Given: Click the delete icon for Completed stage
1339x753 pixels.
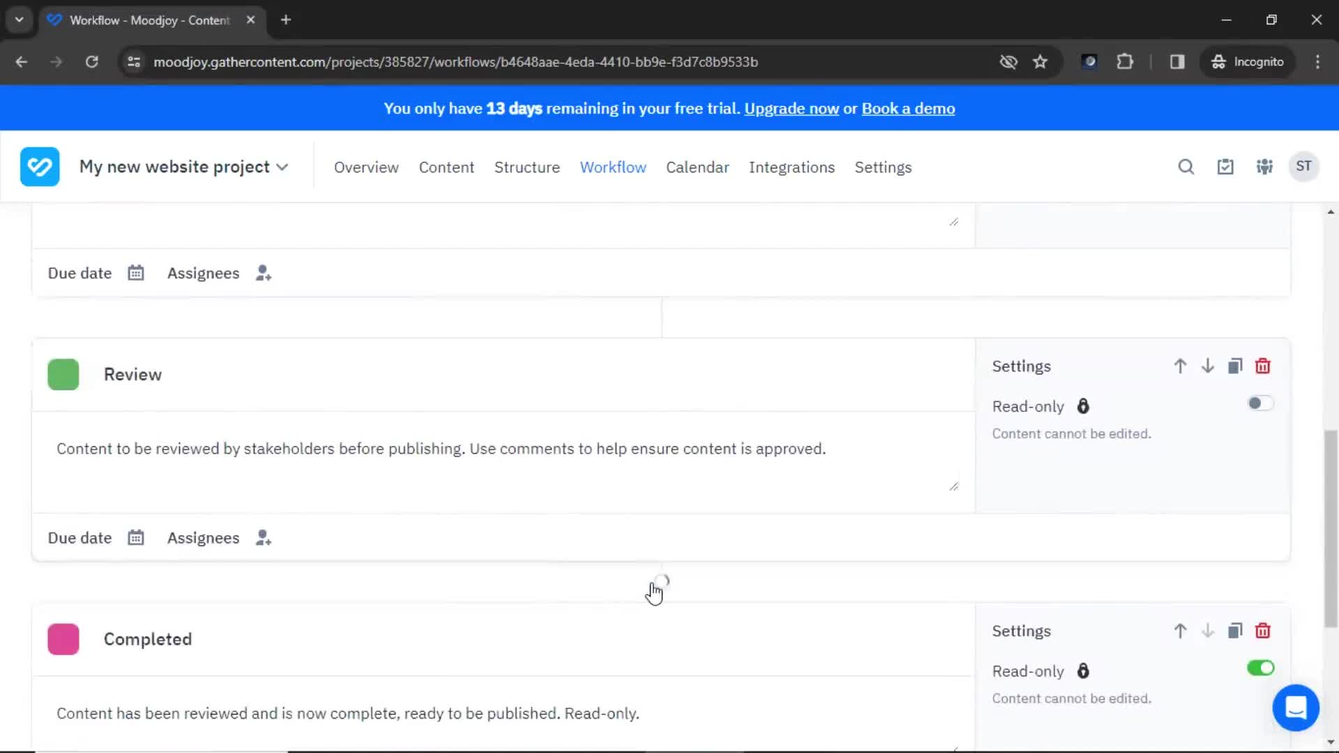Looking at the screenshot, I should click(x=1263, y=631).
